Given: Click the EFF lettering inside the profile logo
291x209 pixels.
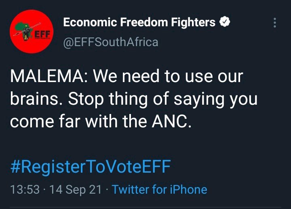Looking at the screenshot, I should pyautogui.click(x=42, y=34).
